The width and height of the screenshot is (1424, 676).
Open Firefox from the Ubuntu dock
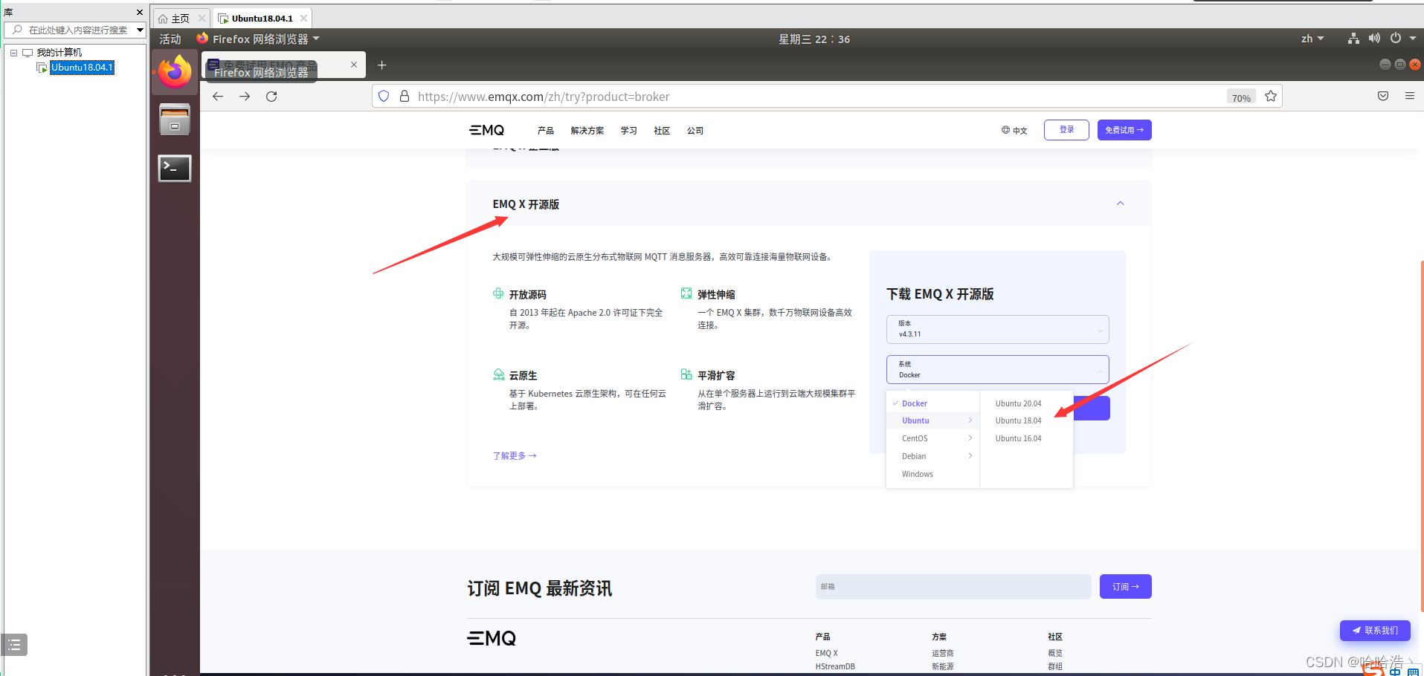(x=175, y=71)
